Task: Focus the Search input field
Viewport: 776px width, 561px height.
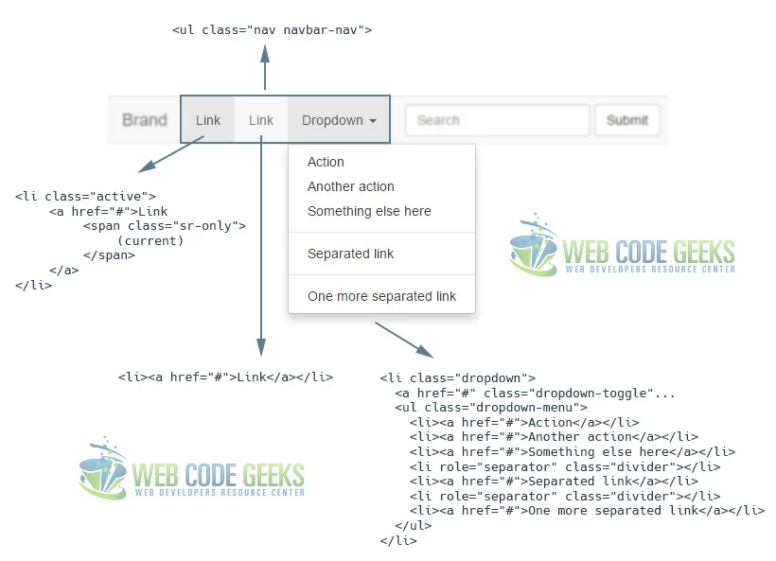Action: coord(497,120)
